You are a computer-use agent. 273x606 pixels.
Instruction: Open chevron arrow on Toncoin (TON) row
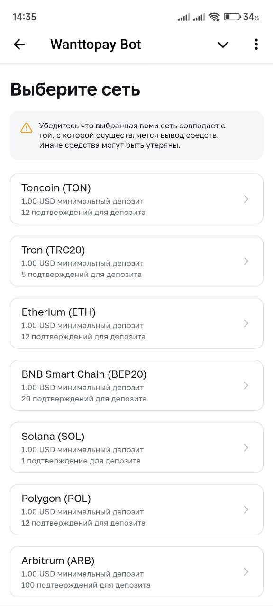click(x=246, y=199)
